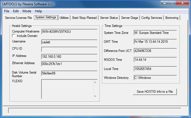Click the IP Address field 192.168.0.160

(69, 57)
